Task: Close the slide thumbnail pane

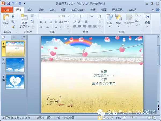Action: point(24,38)
